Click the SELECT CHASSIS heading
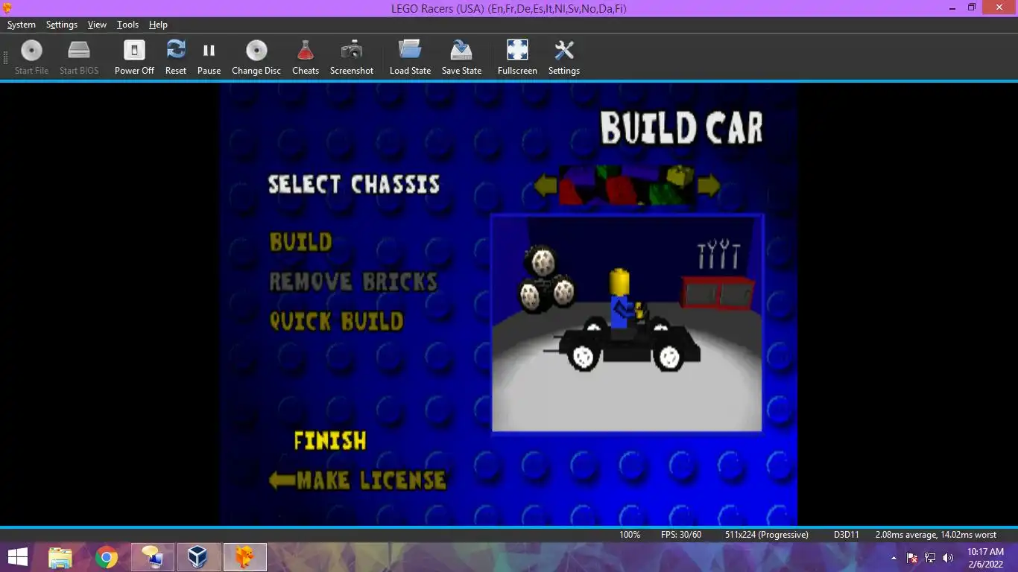Viewport: 1018px width, 572px height. (354, 185)
